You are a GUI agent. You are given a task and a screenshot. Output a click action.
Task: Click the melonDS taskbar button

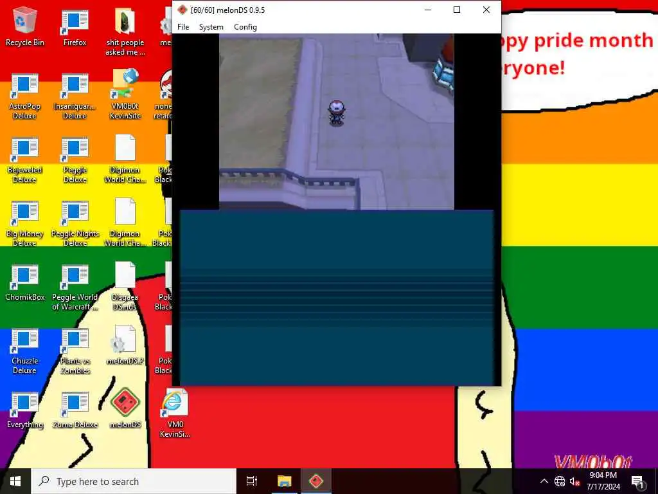pos(316,481)
